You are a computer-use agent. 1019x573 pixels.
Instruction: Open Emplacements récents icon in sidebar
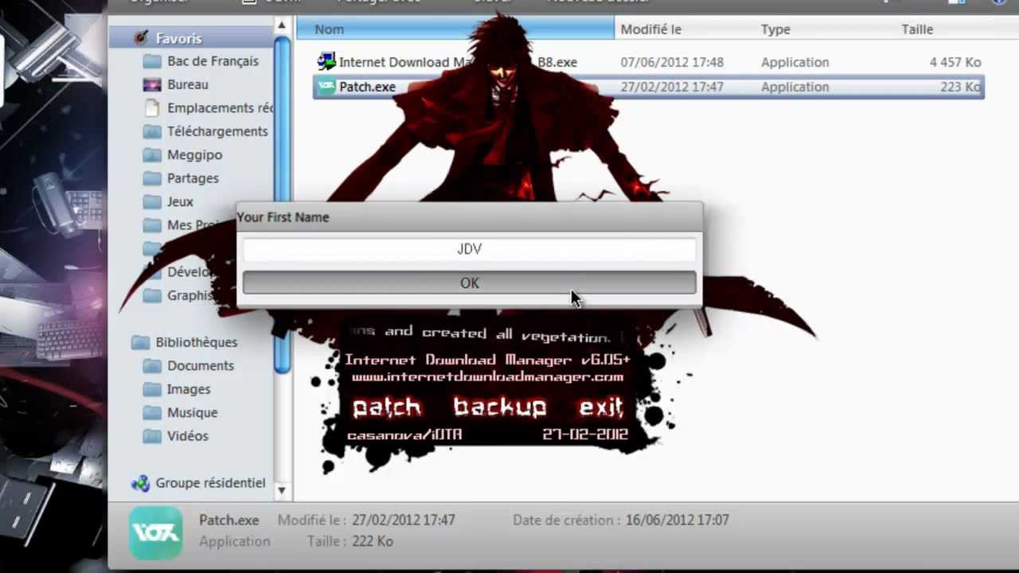pyautogui.click(x=152, y=107)
